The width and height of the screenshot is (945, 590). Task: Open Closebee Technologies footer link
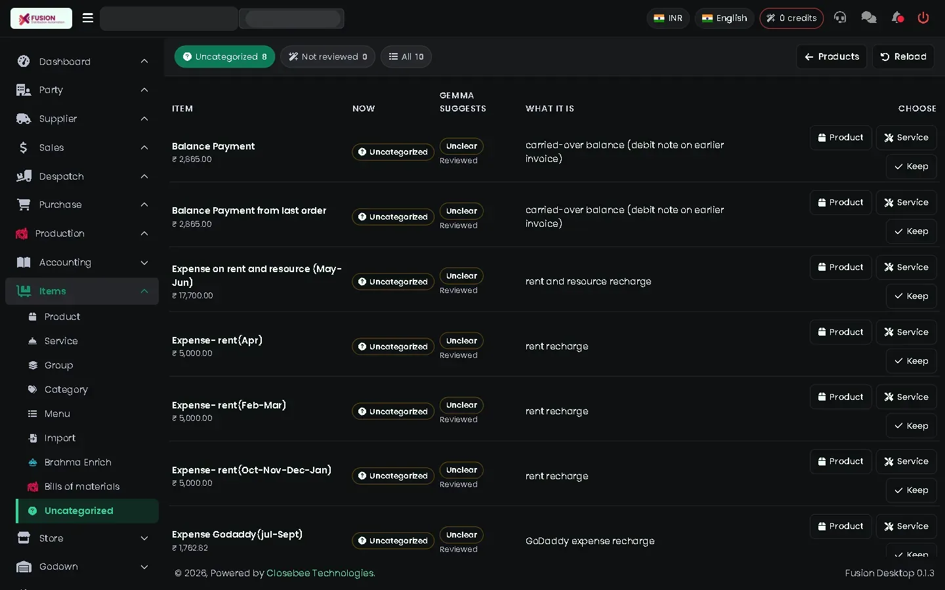pos(321,573)
